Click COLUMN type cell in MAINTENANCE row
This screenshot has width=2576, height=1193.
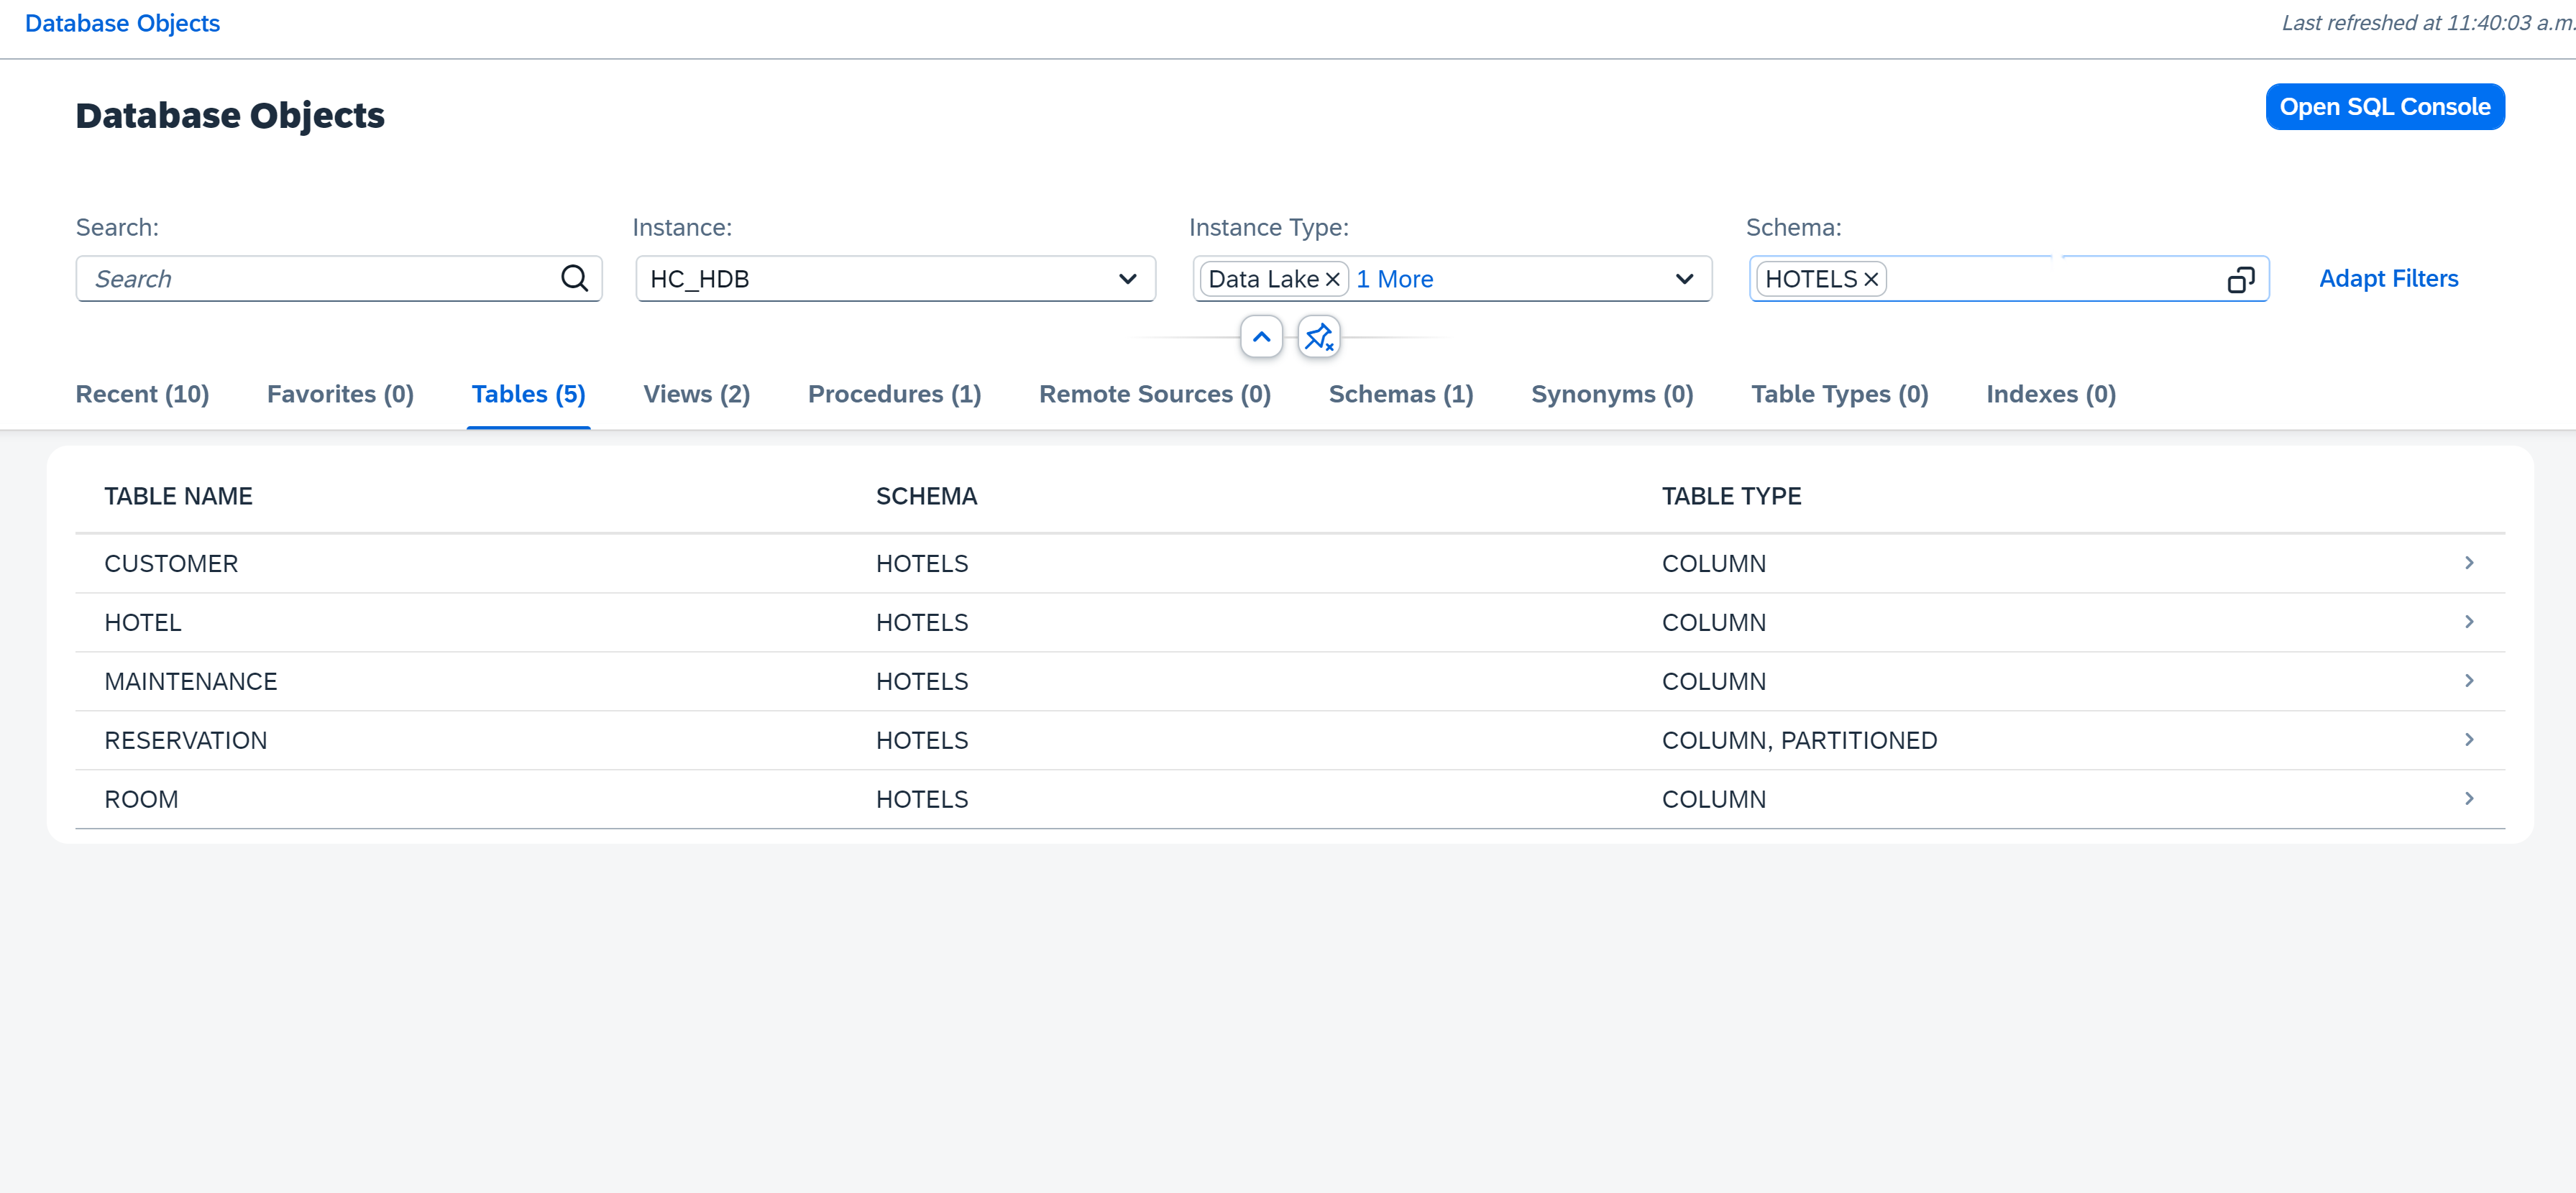click(x=1714, y=682)
